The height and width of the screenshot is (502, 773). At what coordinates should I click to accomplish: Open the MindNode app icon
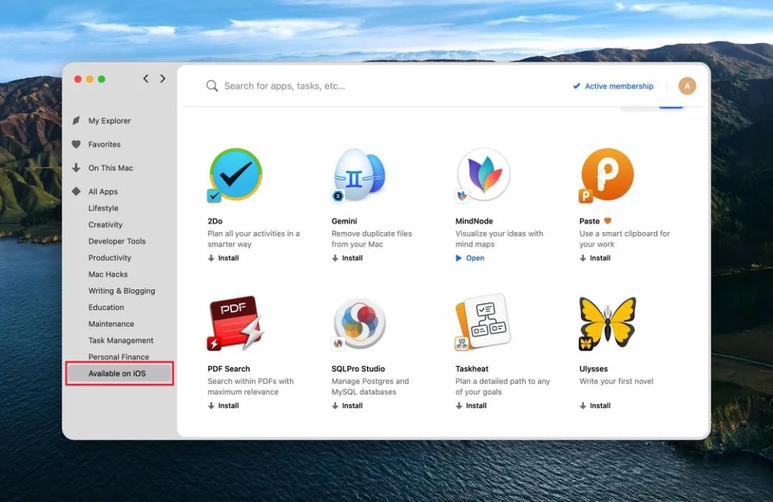click(x=483, y=175)
